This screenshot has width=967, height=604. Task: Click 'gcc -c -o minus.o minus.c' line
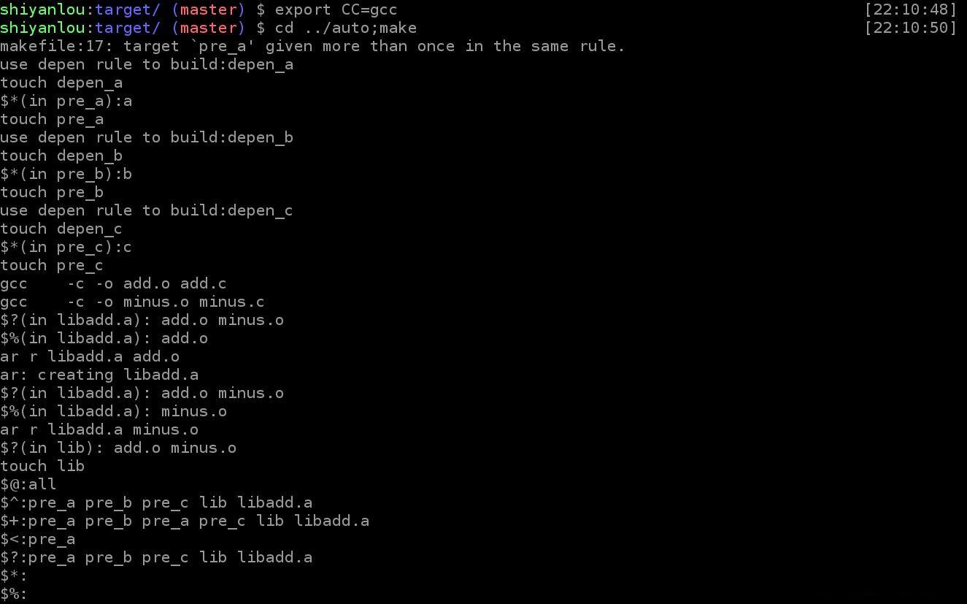(x=132, y=302)
